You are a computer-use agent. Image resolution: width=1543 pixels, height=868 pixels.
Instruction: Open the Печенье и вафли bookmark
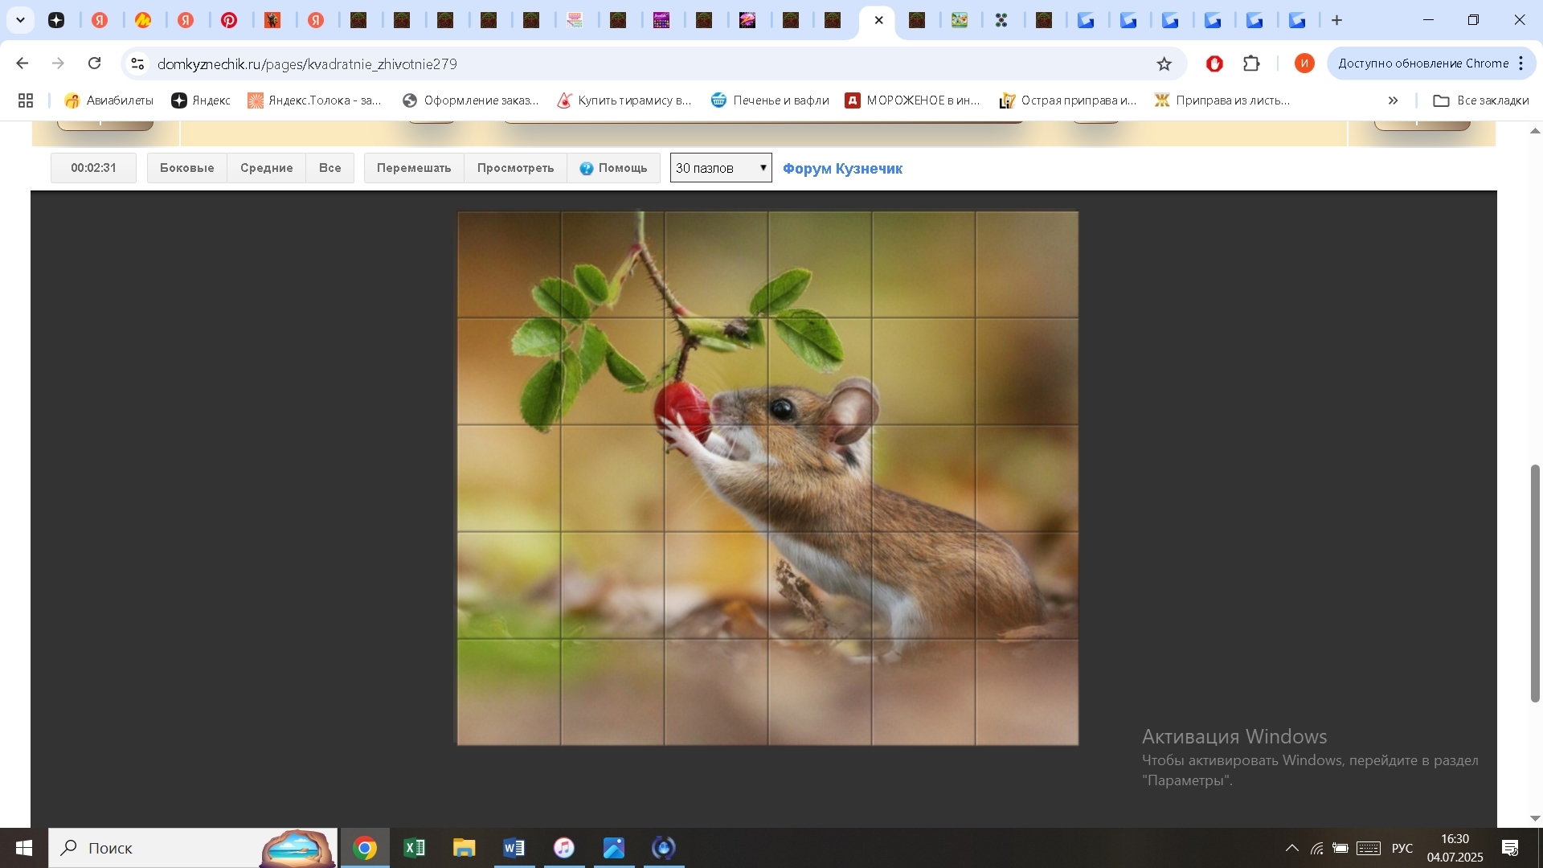point(770,100)
